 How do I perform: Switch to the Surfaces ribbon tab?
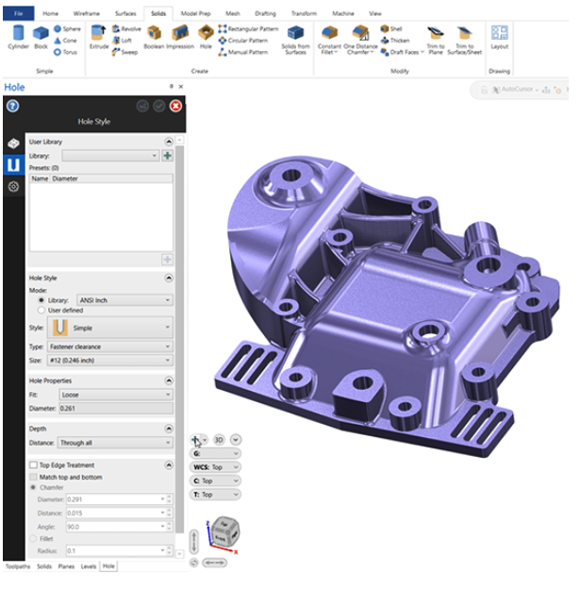pos(125,14)
